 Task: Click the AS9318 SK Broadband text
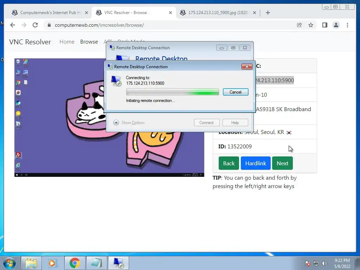coord(283,109)
